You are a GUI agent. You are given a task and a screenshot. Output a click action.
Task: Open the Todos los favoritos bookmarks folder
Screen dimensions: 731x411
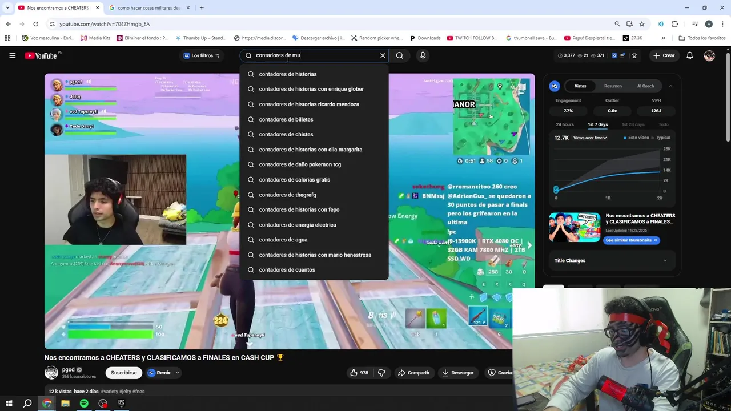702,38
